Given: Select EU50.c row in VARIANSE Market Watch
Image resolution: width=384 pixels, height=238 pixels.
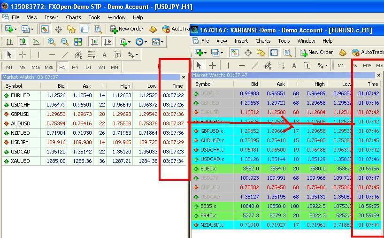Looking at the screenshot, I should [x=286, y=169].
